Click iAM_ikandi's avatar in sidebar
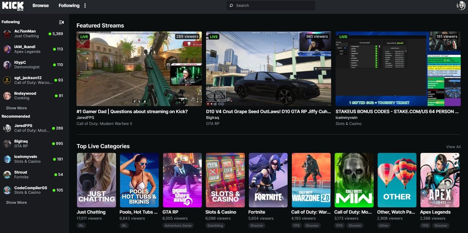Image resolution: width=468 pixels, height=233 pixels. pyautogui.click(x=7, y=49)
